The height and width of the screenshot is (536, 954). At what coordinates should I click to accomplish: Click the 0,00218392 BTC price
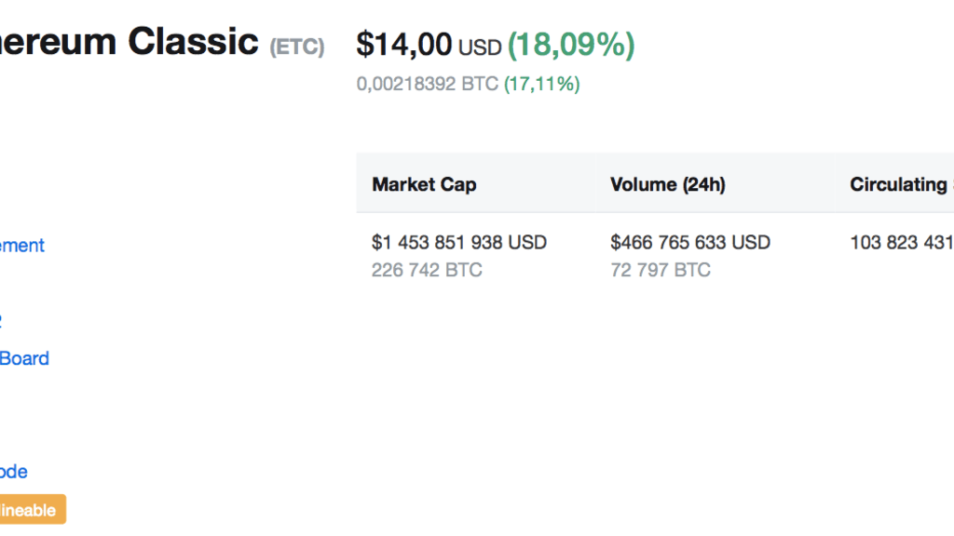pos(428,84)
